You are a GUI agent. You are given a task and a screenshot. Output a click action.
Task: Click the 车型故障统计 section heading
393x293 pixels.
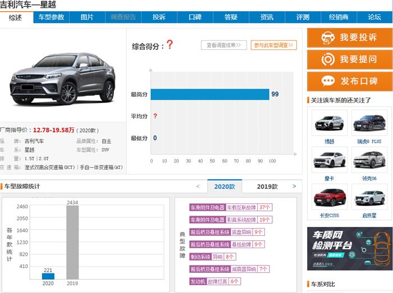click(22, 186)
